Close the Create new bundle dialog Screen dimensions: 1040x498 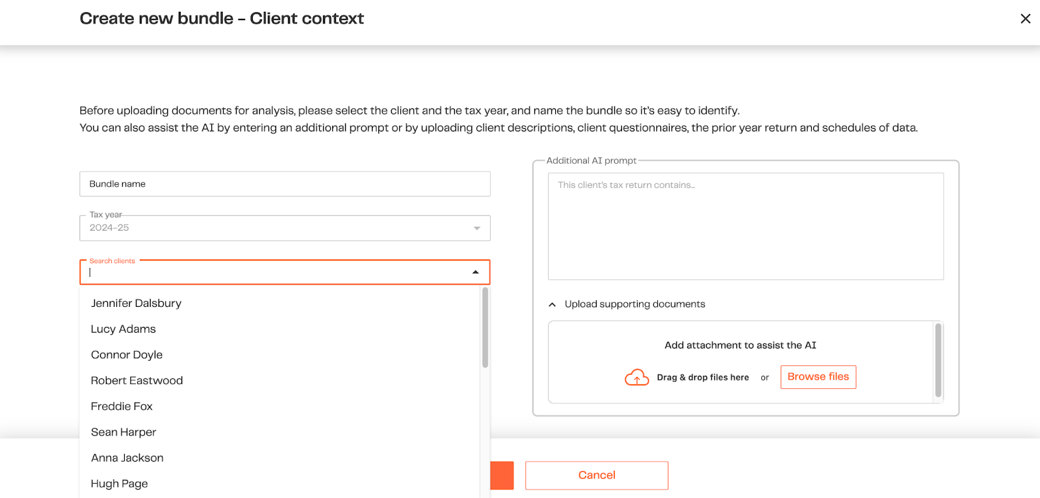[x=1025, y=19]
